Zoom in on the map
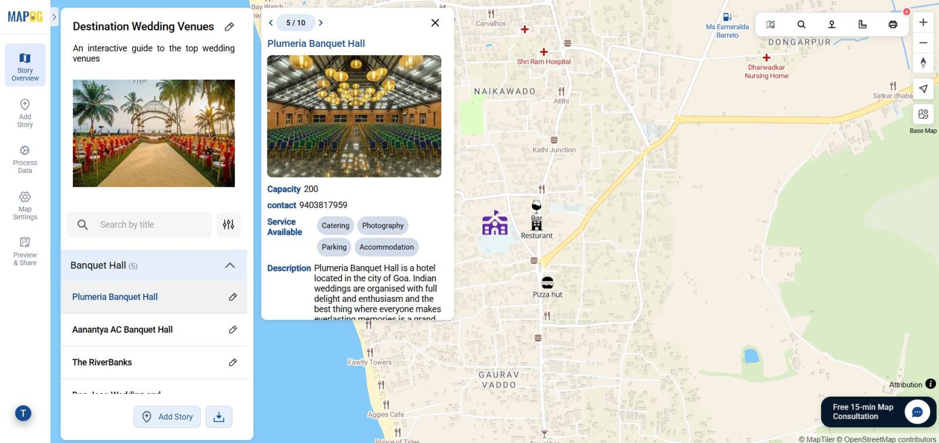Image resolution: width=939 pixels, height=443 pixels. [923, 22]
